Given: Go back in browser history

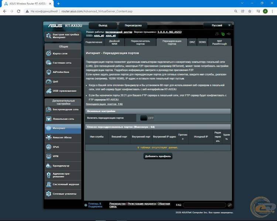Looking at the screenshot, I should tap(5, 11).
